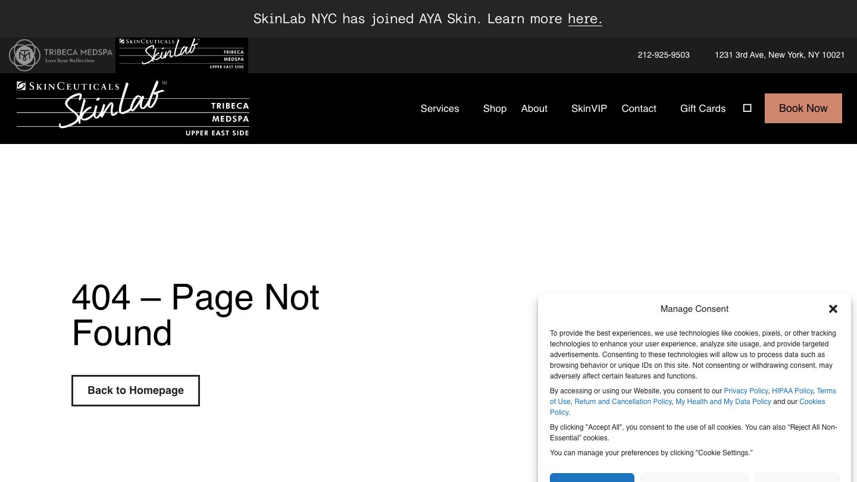
Task: Open the Services menu
Action: 439,108
